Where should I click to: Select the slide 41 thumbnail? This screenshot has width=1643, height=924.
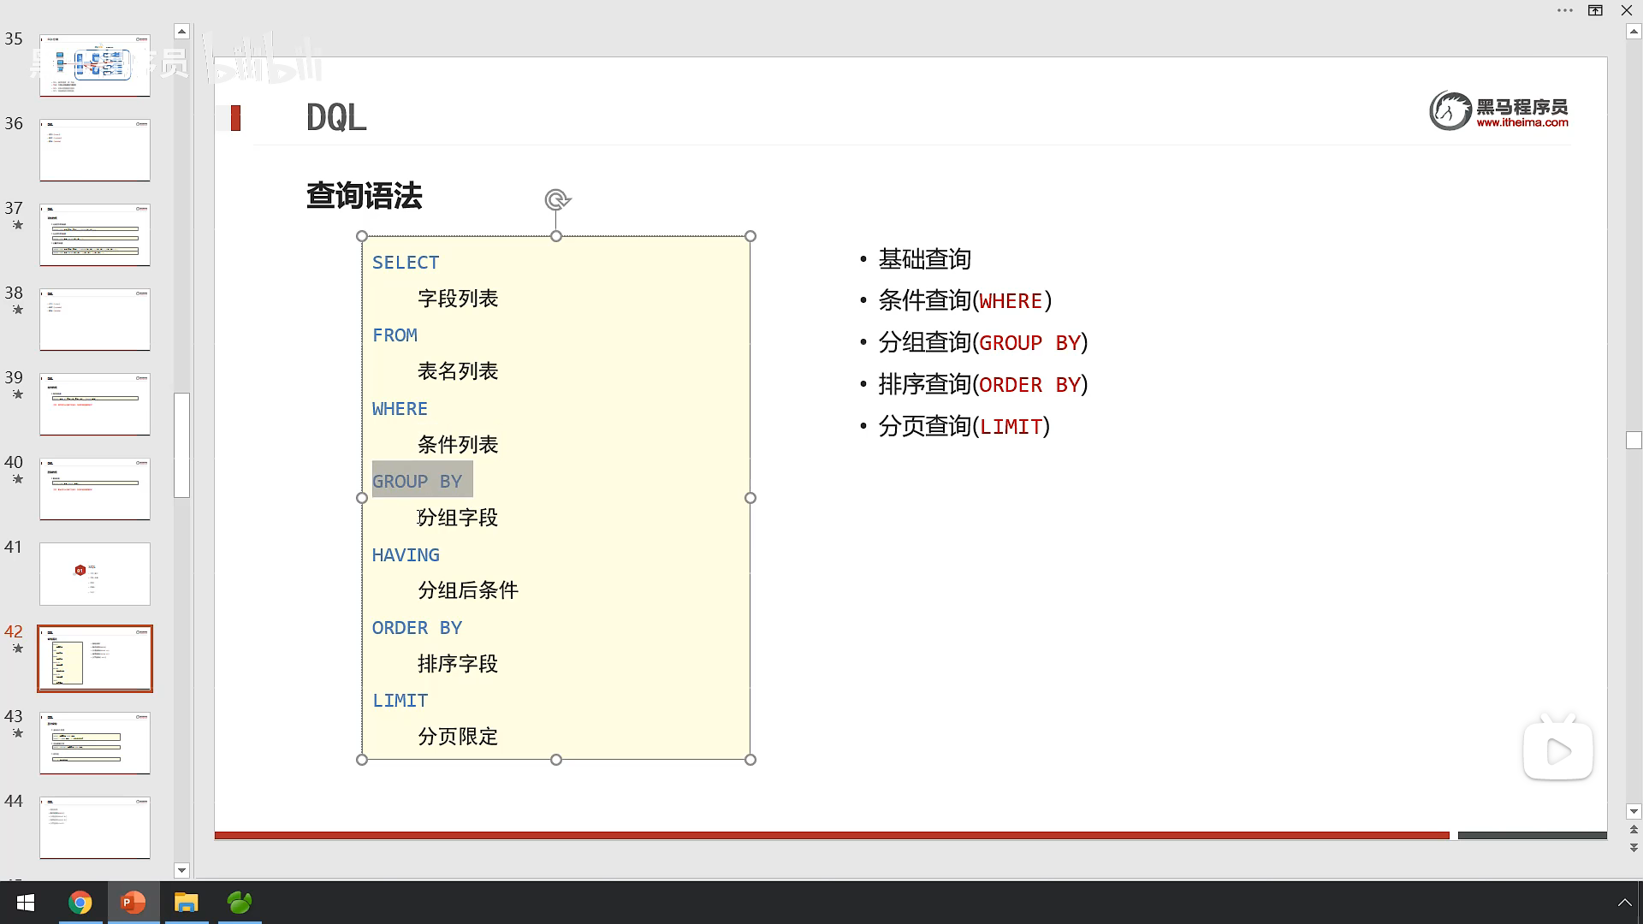coord(95,573)
